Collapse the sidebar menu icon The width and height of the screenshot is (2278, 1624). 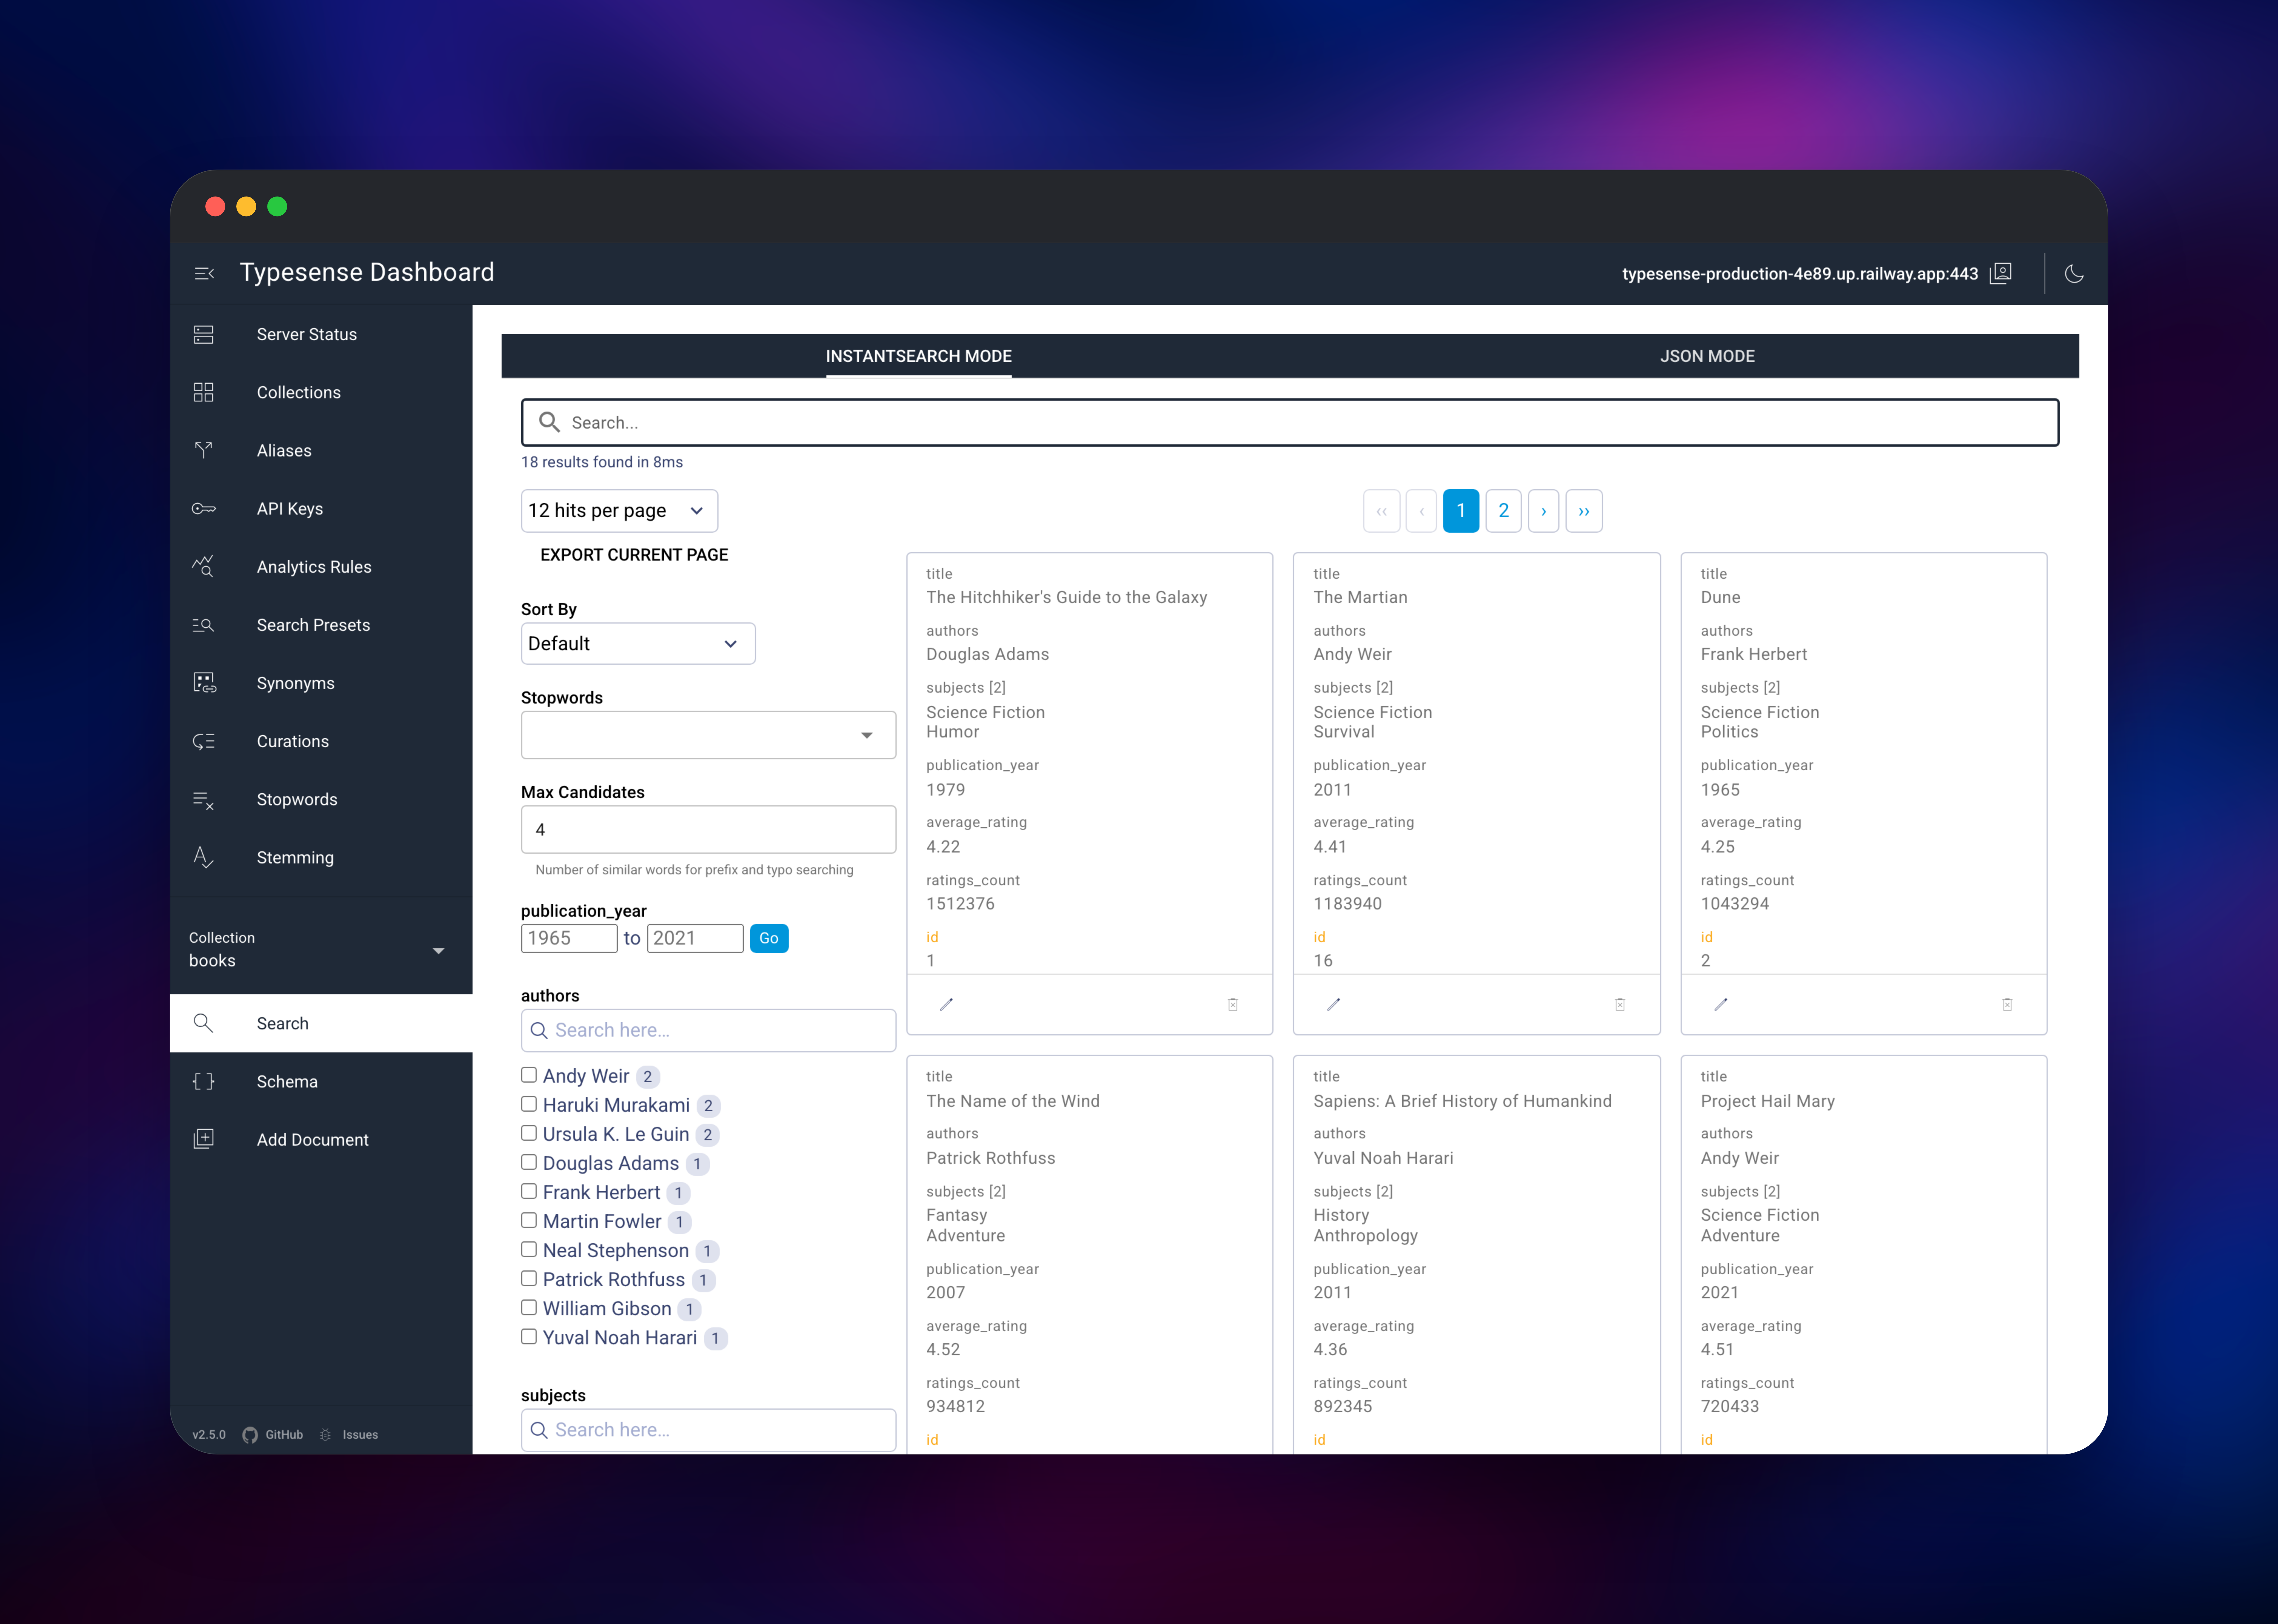[x=204, y=273]
